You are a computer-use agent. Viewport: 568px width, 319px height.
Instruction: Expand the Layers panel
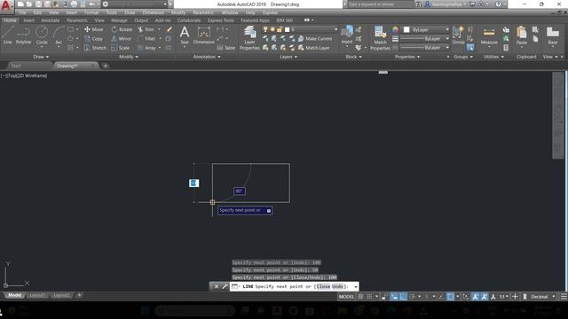[x=288, y=57]
